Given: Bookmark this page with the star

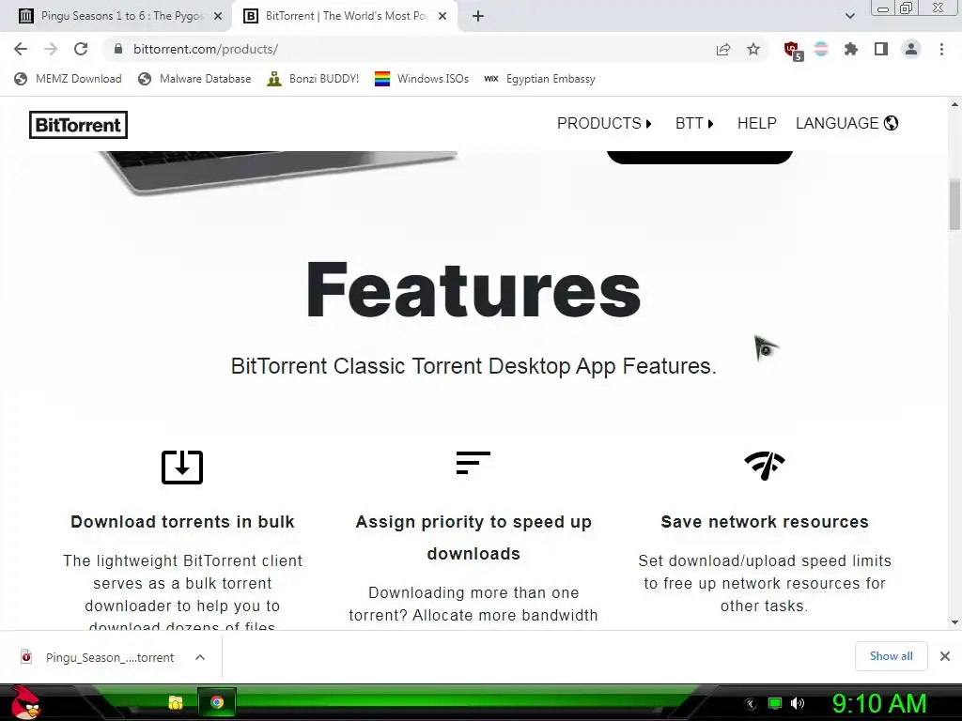Looking at the screenshot, I should click(753, 49).
